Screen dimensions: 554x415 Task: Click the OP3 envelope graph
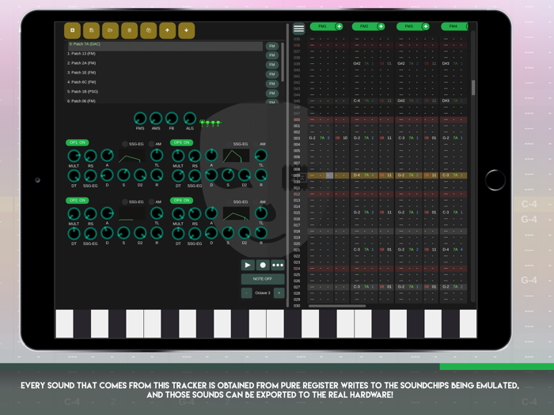[236, 156]
